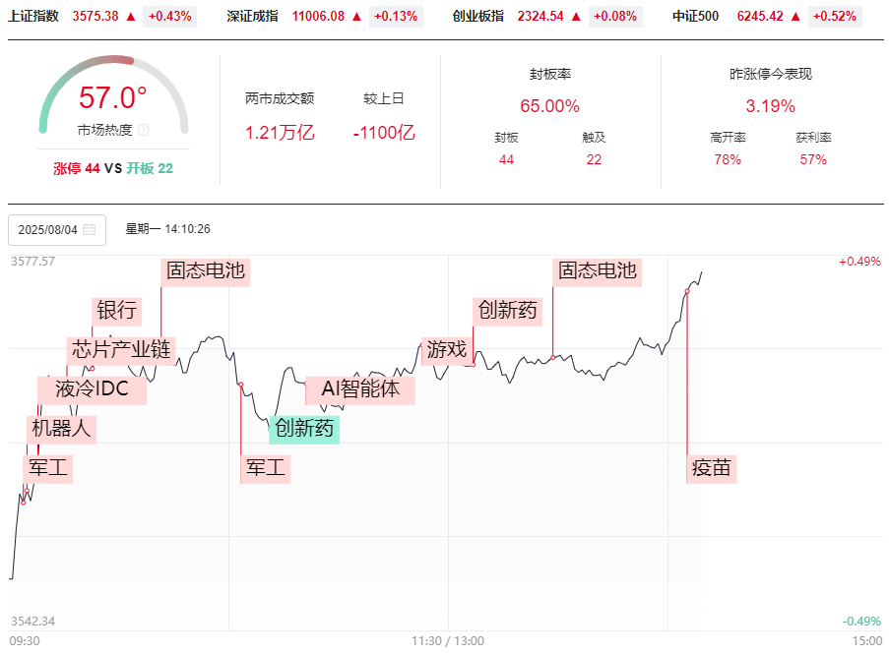The height and width of the screenshot is (655, 889).
Task: Select the 液冷IDC chart label
Action: click(x=92, y=388)
